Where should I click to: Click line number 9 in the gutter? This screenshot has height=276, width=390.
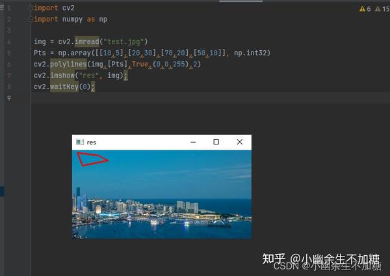[x=9, y=98]
